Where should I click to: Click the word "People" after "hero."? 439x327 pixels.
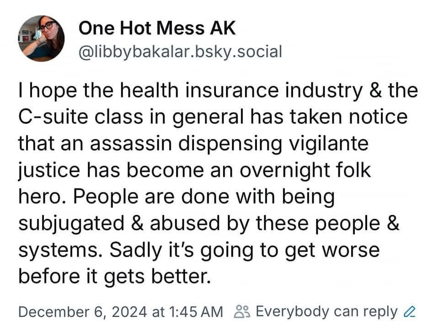tap(106, 197)
